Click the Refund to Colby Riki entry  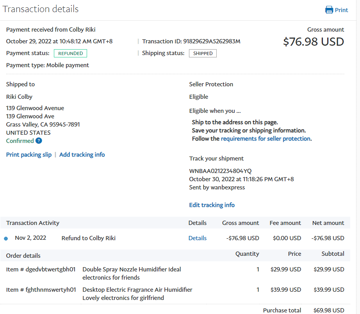click(x=88, y=238)
